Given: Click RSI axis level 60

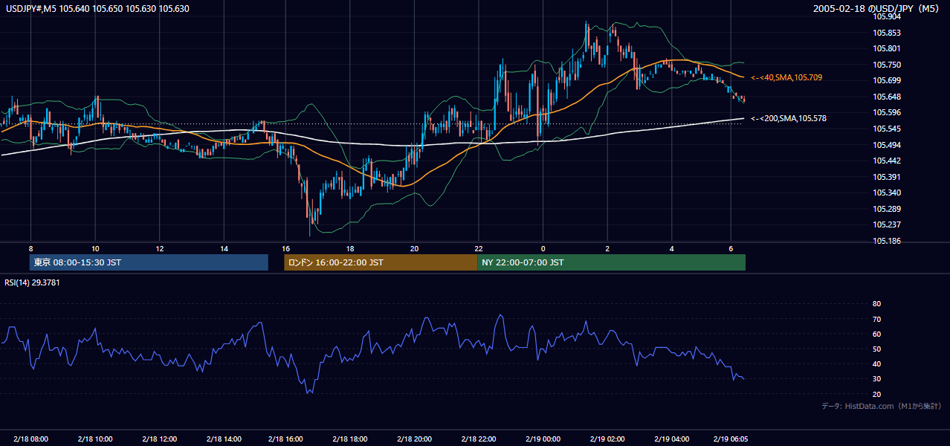Looking at the screenshot, I should point(876,334).
